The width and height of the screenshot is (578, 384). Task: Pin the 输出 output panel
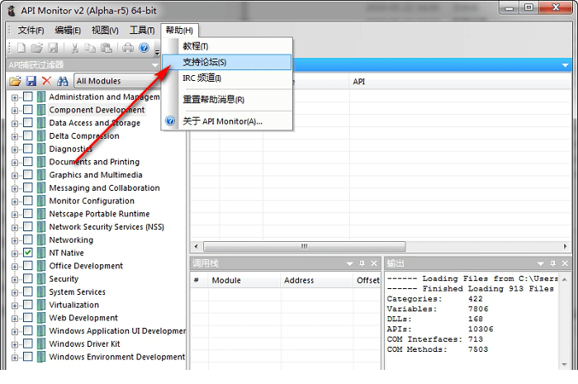(553, 263)
